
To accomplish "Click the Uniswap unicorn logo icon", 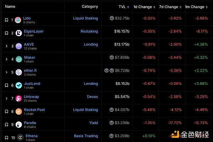I will [18, 98].
